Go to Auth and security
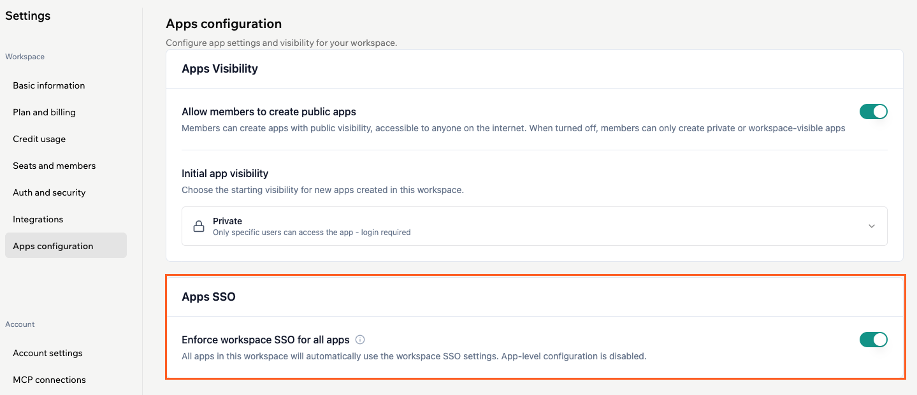Viewport: 917px width, 395px height. pyautogui.click(x=49, y=192)
